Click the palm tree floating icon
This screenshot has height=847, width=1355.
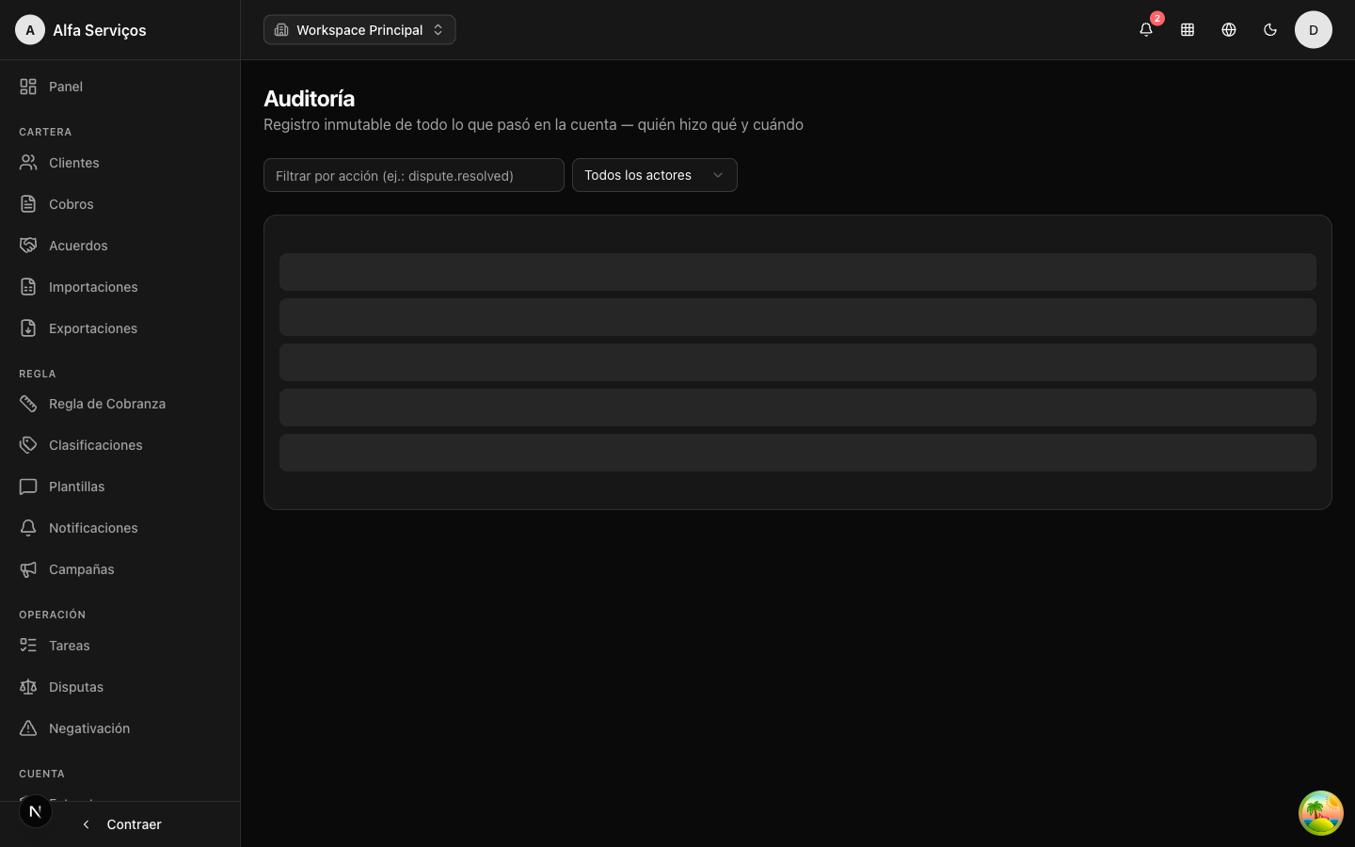1321,813
